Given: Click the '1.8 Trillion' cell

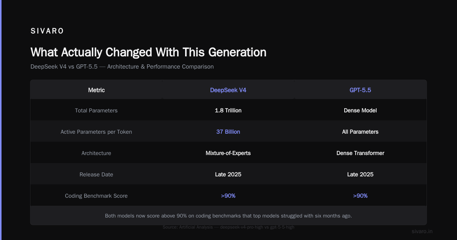Looking at the screenshot, I should point(228,110).
